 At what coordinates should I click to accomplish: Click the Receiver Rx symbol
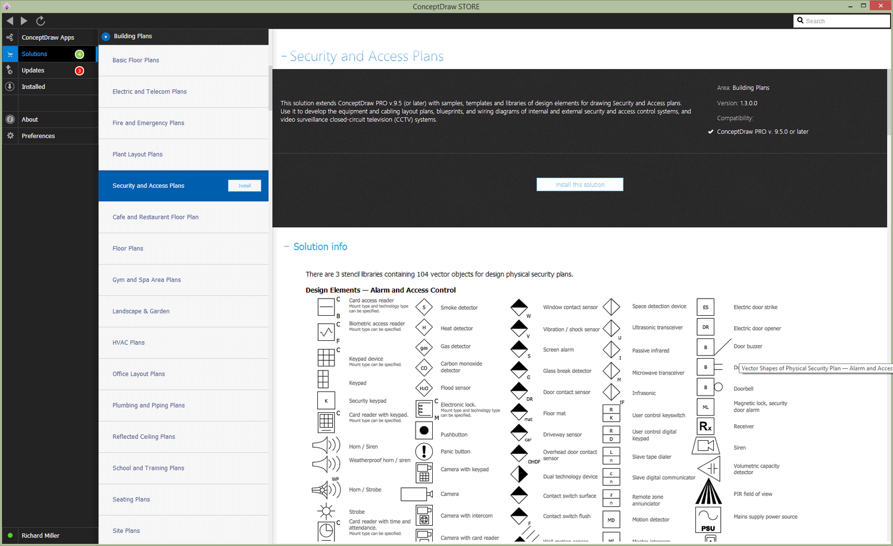click(x=705, y=426)
